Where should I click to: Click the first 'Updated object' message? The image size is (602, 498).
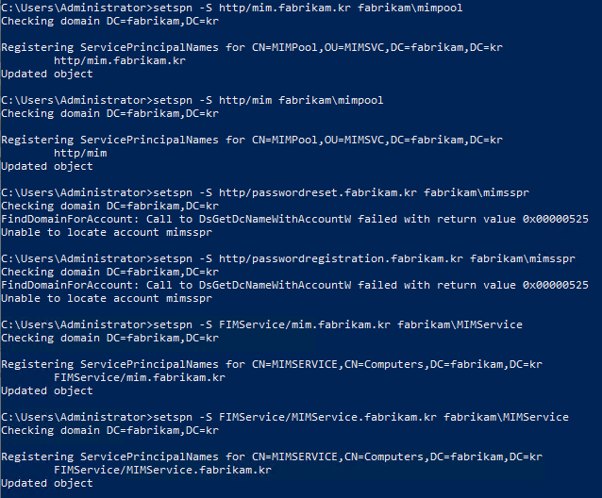47,74
